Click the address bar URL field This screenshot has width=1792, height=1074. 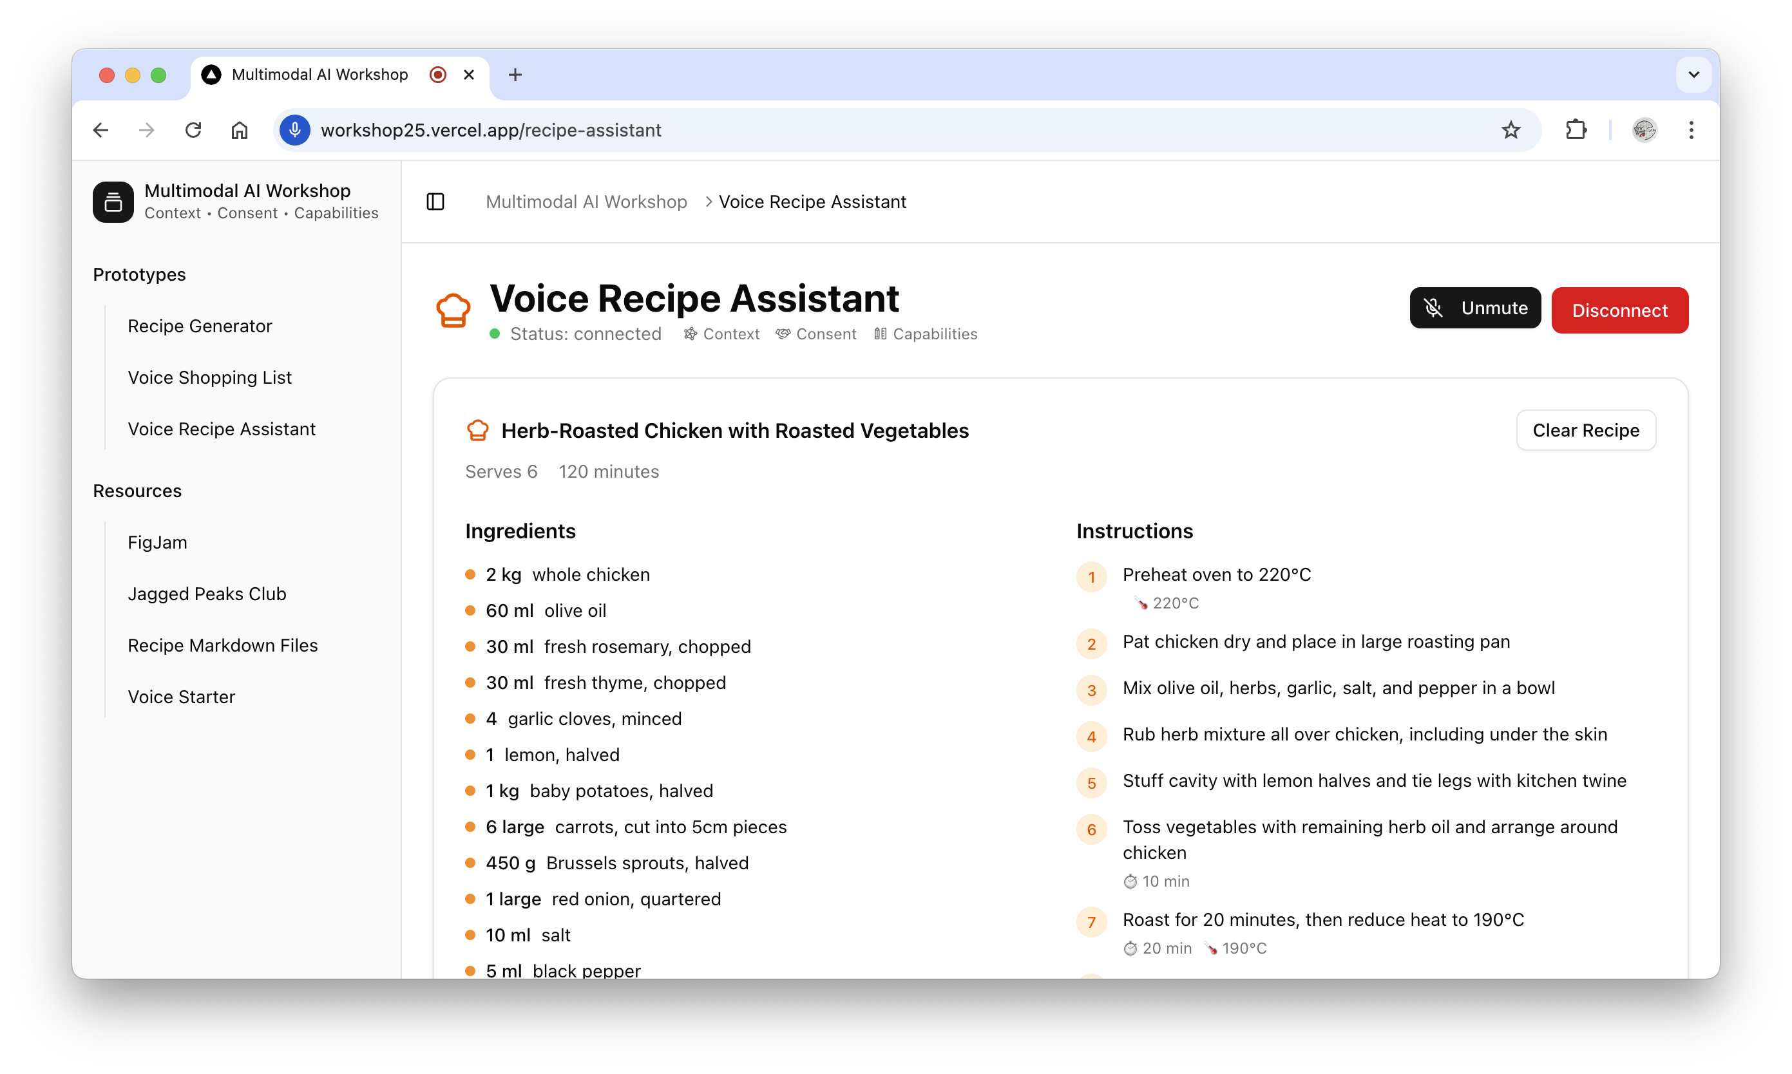491,130
